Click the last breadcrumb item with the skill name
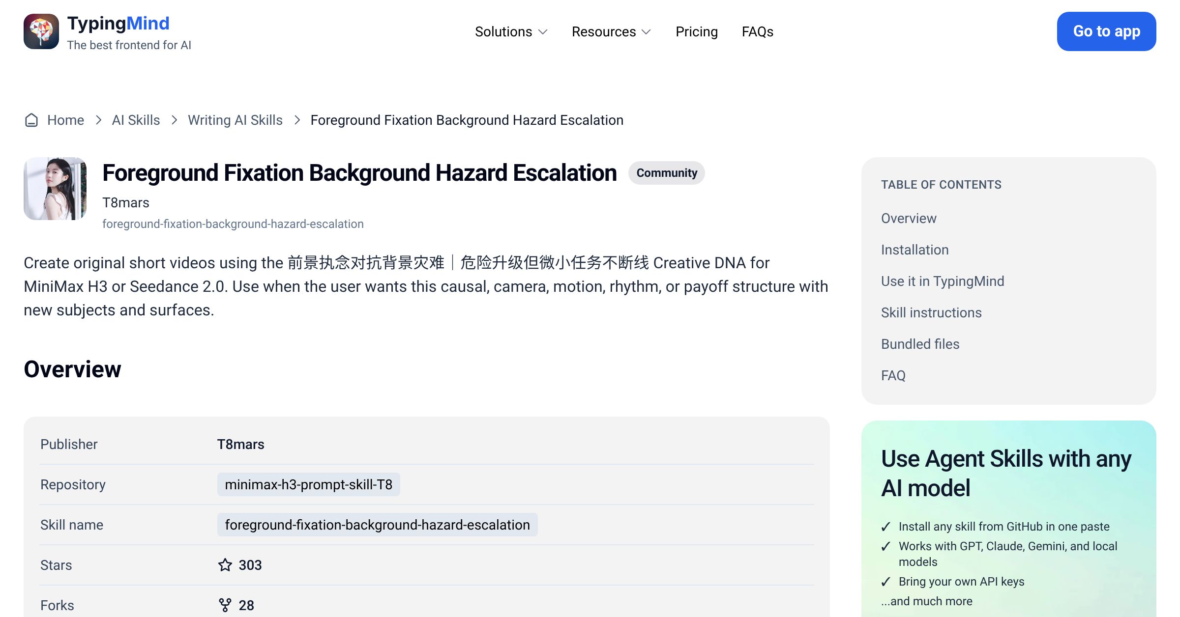 pyautogui.click(x=467, y=120)
